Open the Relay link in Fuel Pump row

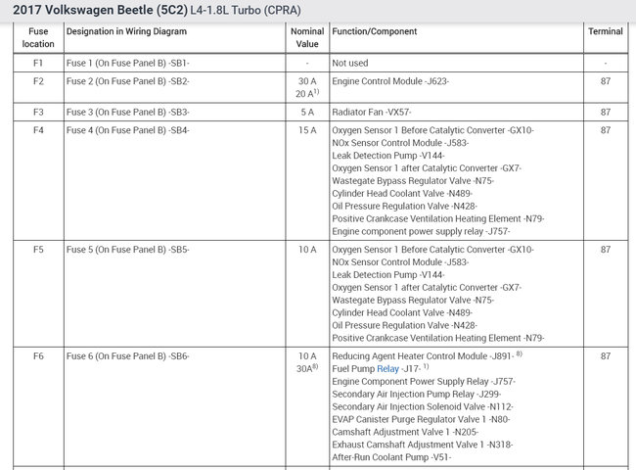pyautogui.click(x=387, y=369)
